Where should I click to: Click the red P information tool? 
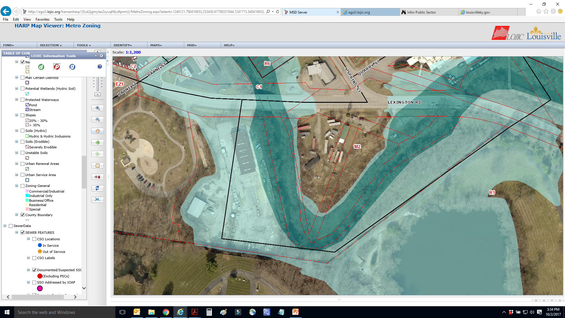coord(57,67)
